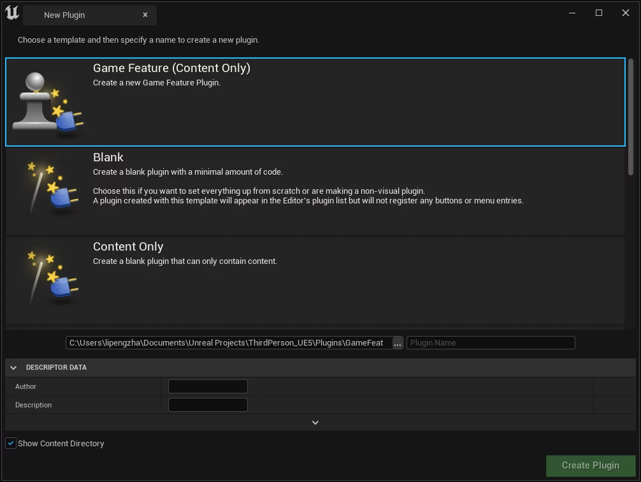Collapse the Descriptor Data section

pos(13,367)
